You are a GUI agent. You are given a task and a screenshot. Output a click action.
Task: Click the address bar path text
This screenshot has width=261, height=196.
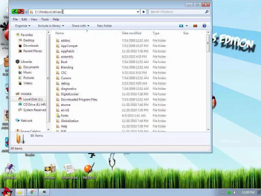[48, 12]
